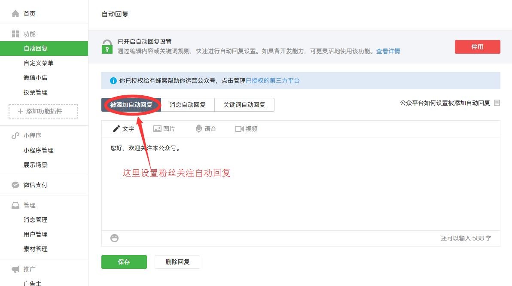Click the red 停用 button
This screenshot has width=512, height=286.
pos(477,47)
